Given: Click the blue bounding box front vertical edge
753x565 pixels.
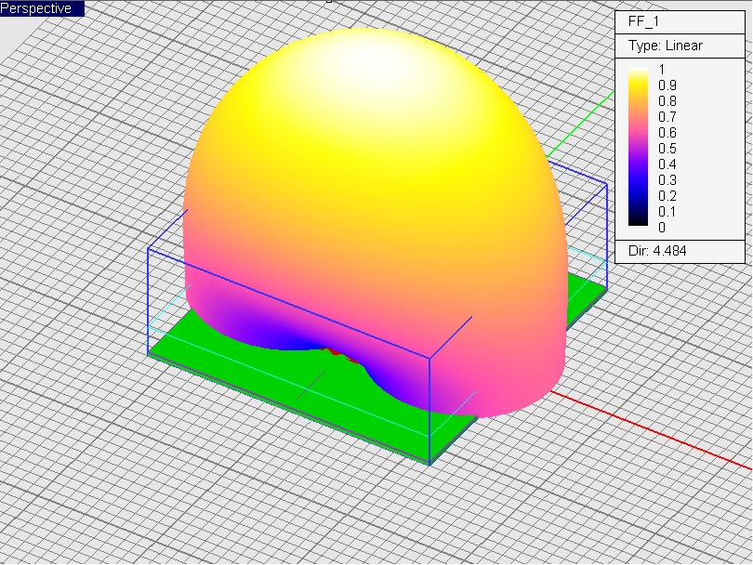Looking at the screenshot, I should pyautogui.click(x=429, y=409).
